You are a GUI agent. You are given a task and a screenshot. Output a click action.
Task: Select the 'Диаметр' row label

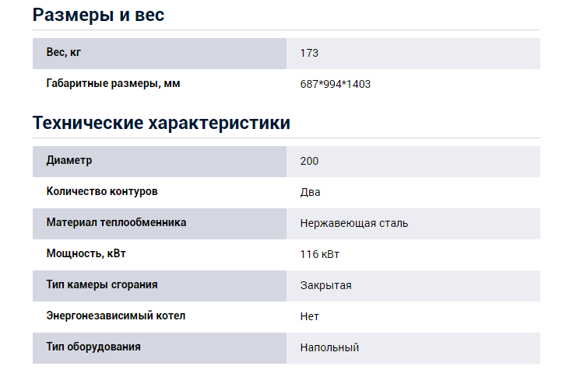69,161
